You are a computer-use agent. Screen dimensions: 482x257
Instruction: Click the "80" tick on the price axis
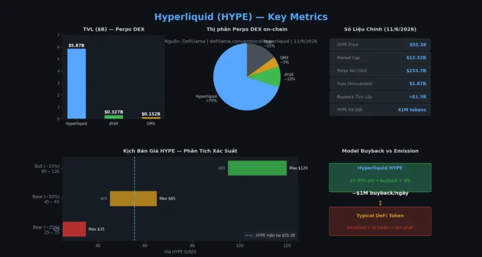(193, 246)
